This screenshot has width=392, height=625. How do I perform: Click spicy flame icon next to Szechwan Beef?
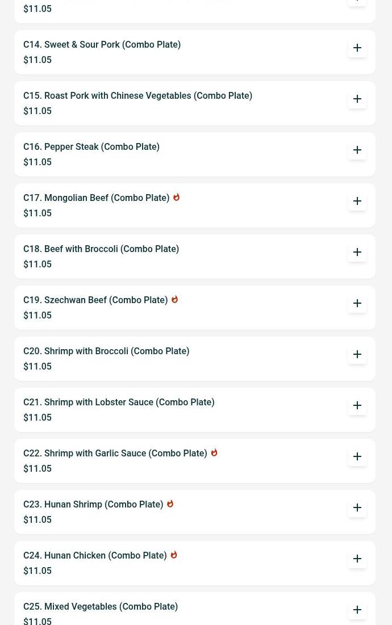point(174,300)
